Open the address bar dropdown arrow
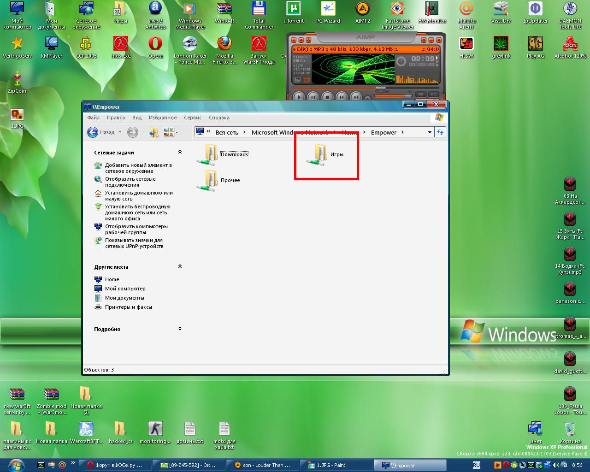Viewport: 590px width, 472px height. pyautogui.click(x=430, y=132)
